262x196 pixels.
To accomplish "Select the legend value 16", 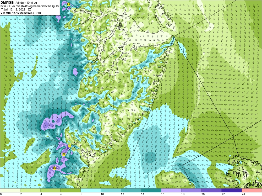I will coord(163,194).
